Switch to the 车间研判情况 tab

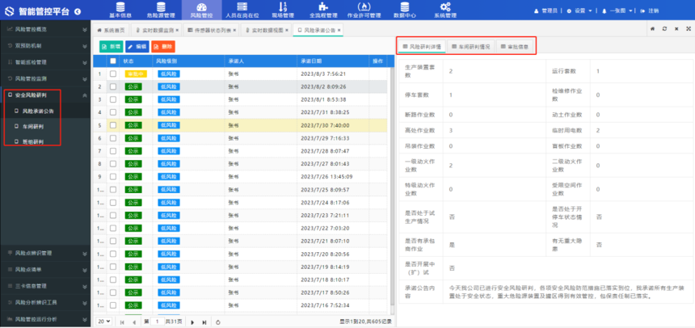tap(470, 47)
